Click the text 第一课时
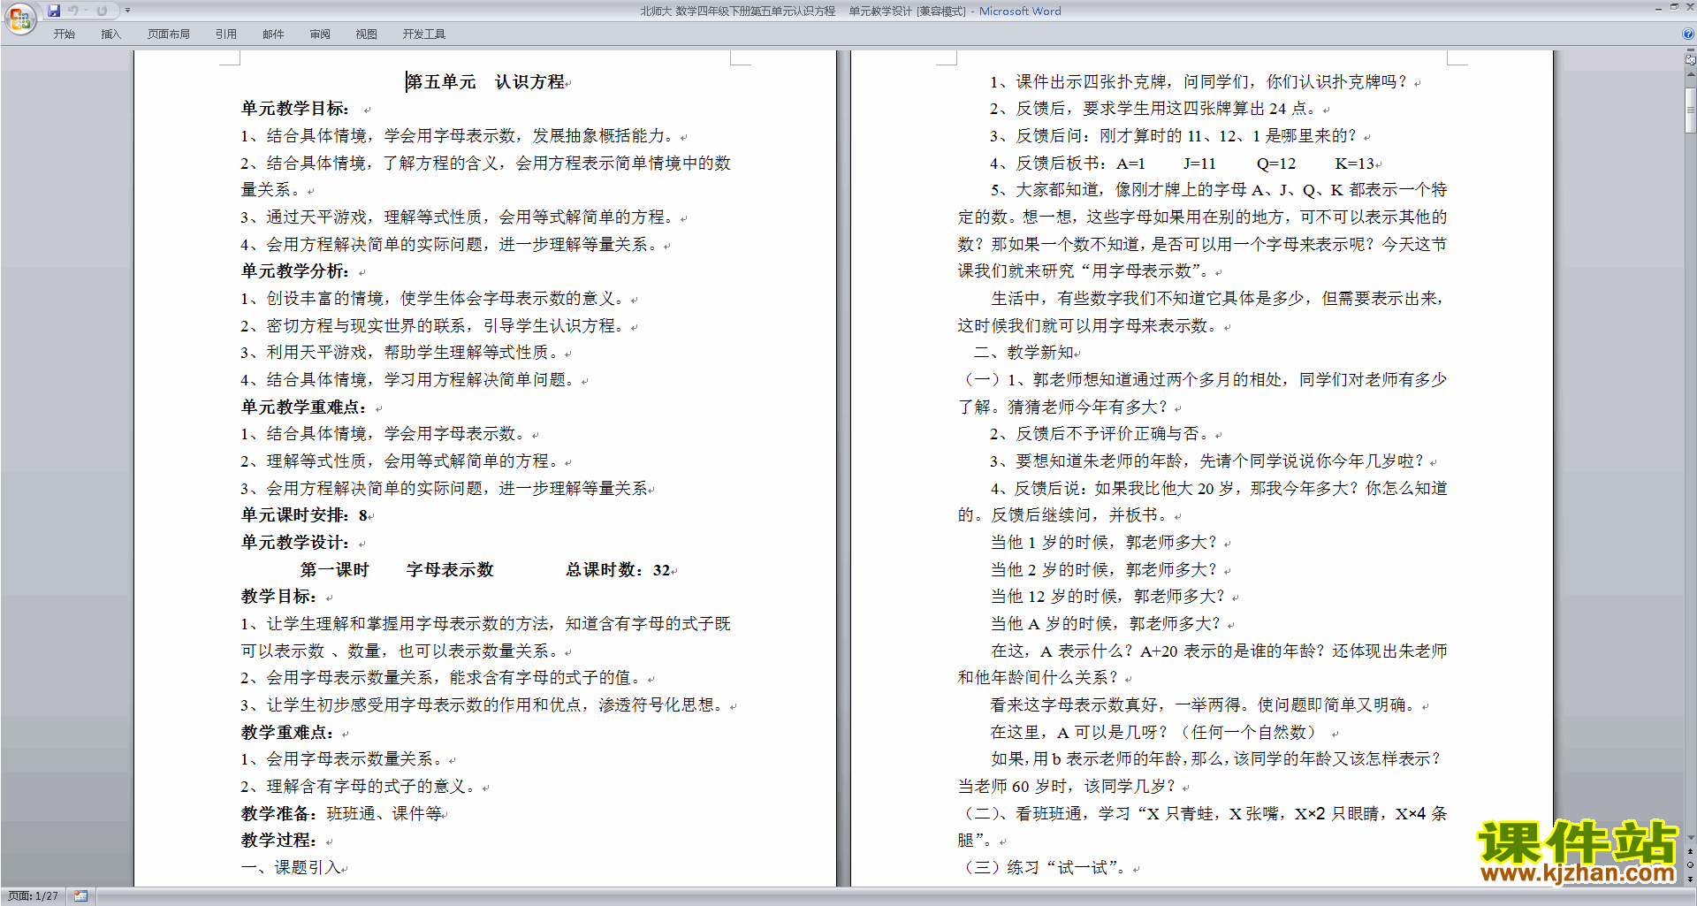The width and height of the screenshot is (1697, 906). click(335, 570)
